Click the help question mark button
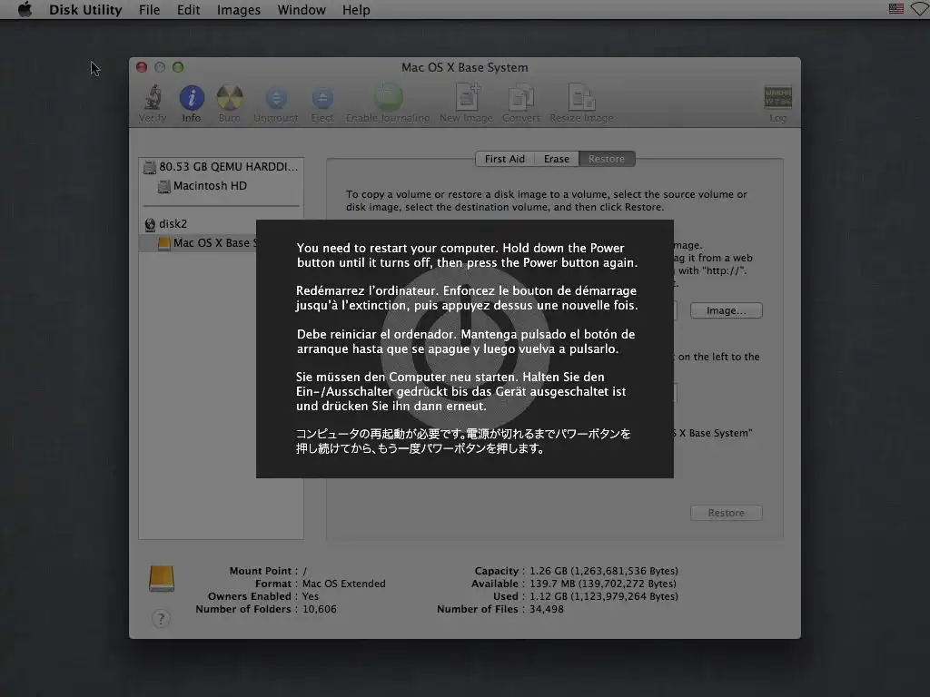The width and height of the screenshot is (930, 697). (161, 619)
